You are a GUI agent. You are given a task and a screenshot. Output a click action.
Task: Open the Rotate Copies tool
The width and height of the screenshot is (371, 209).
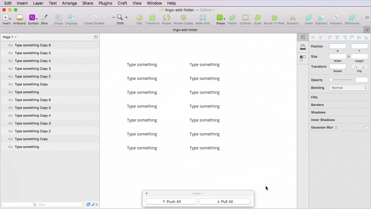[183, 17]
